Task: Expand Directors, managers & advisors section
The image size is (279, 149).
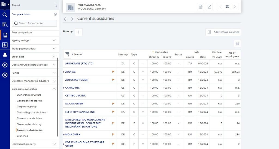Action: point(54,81)
